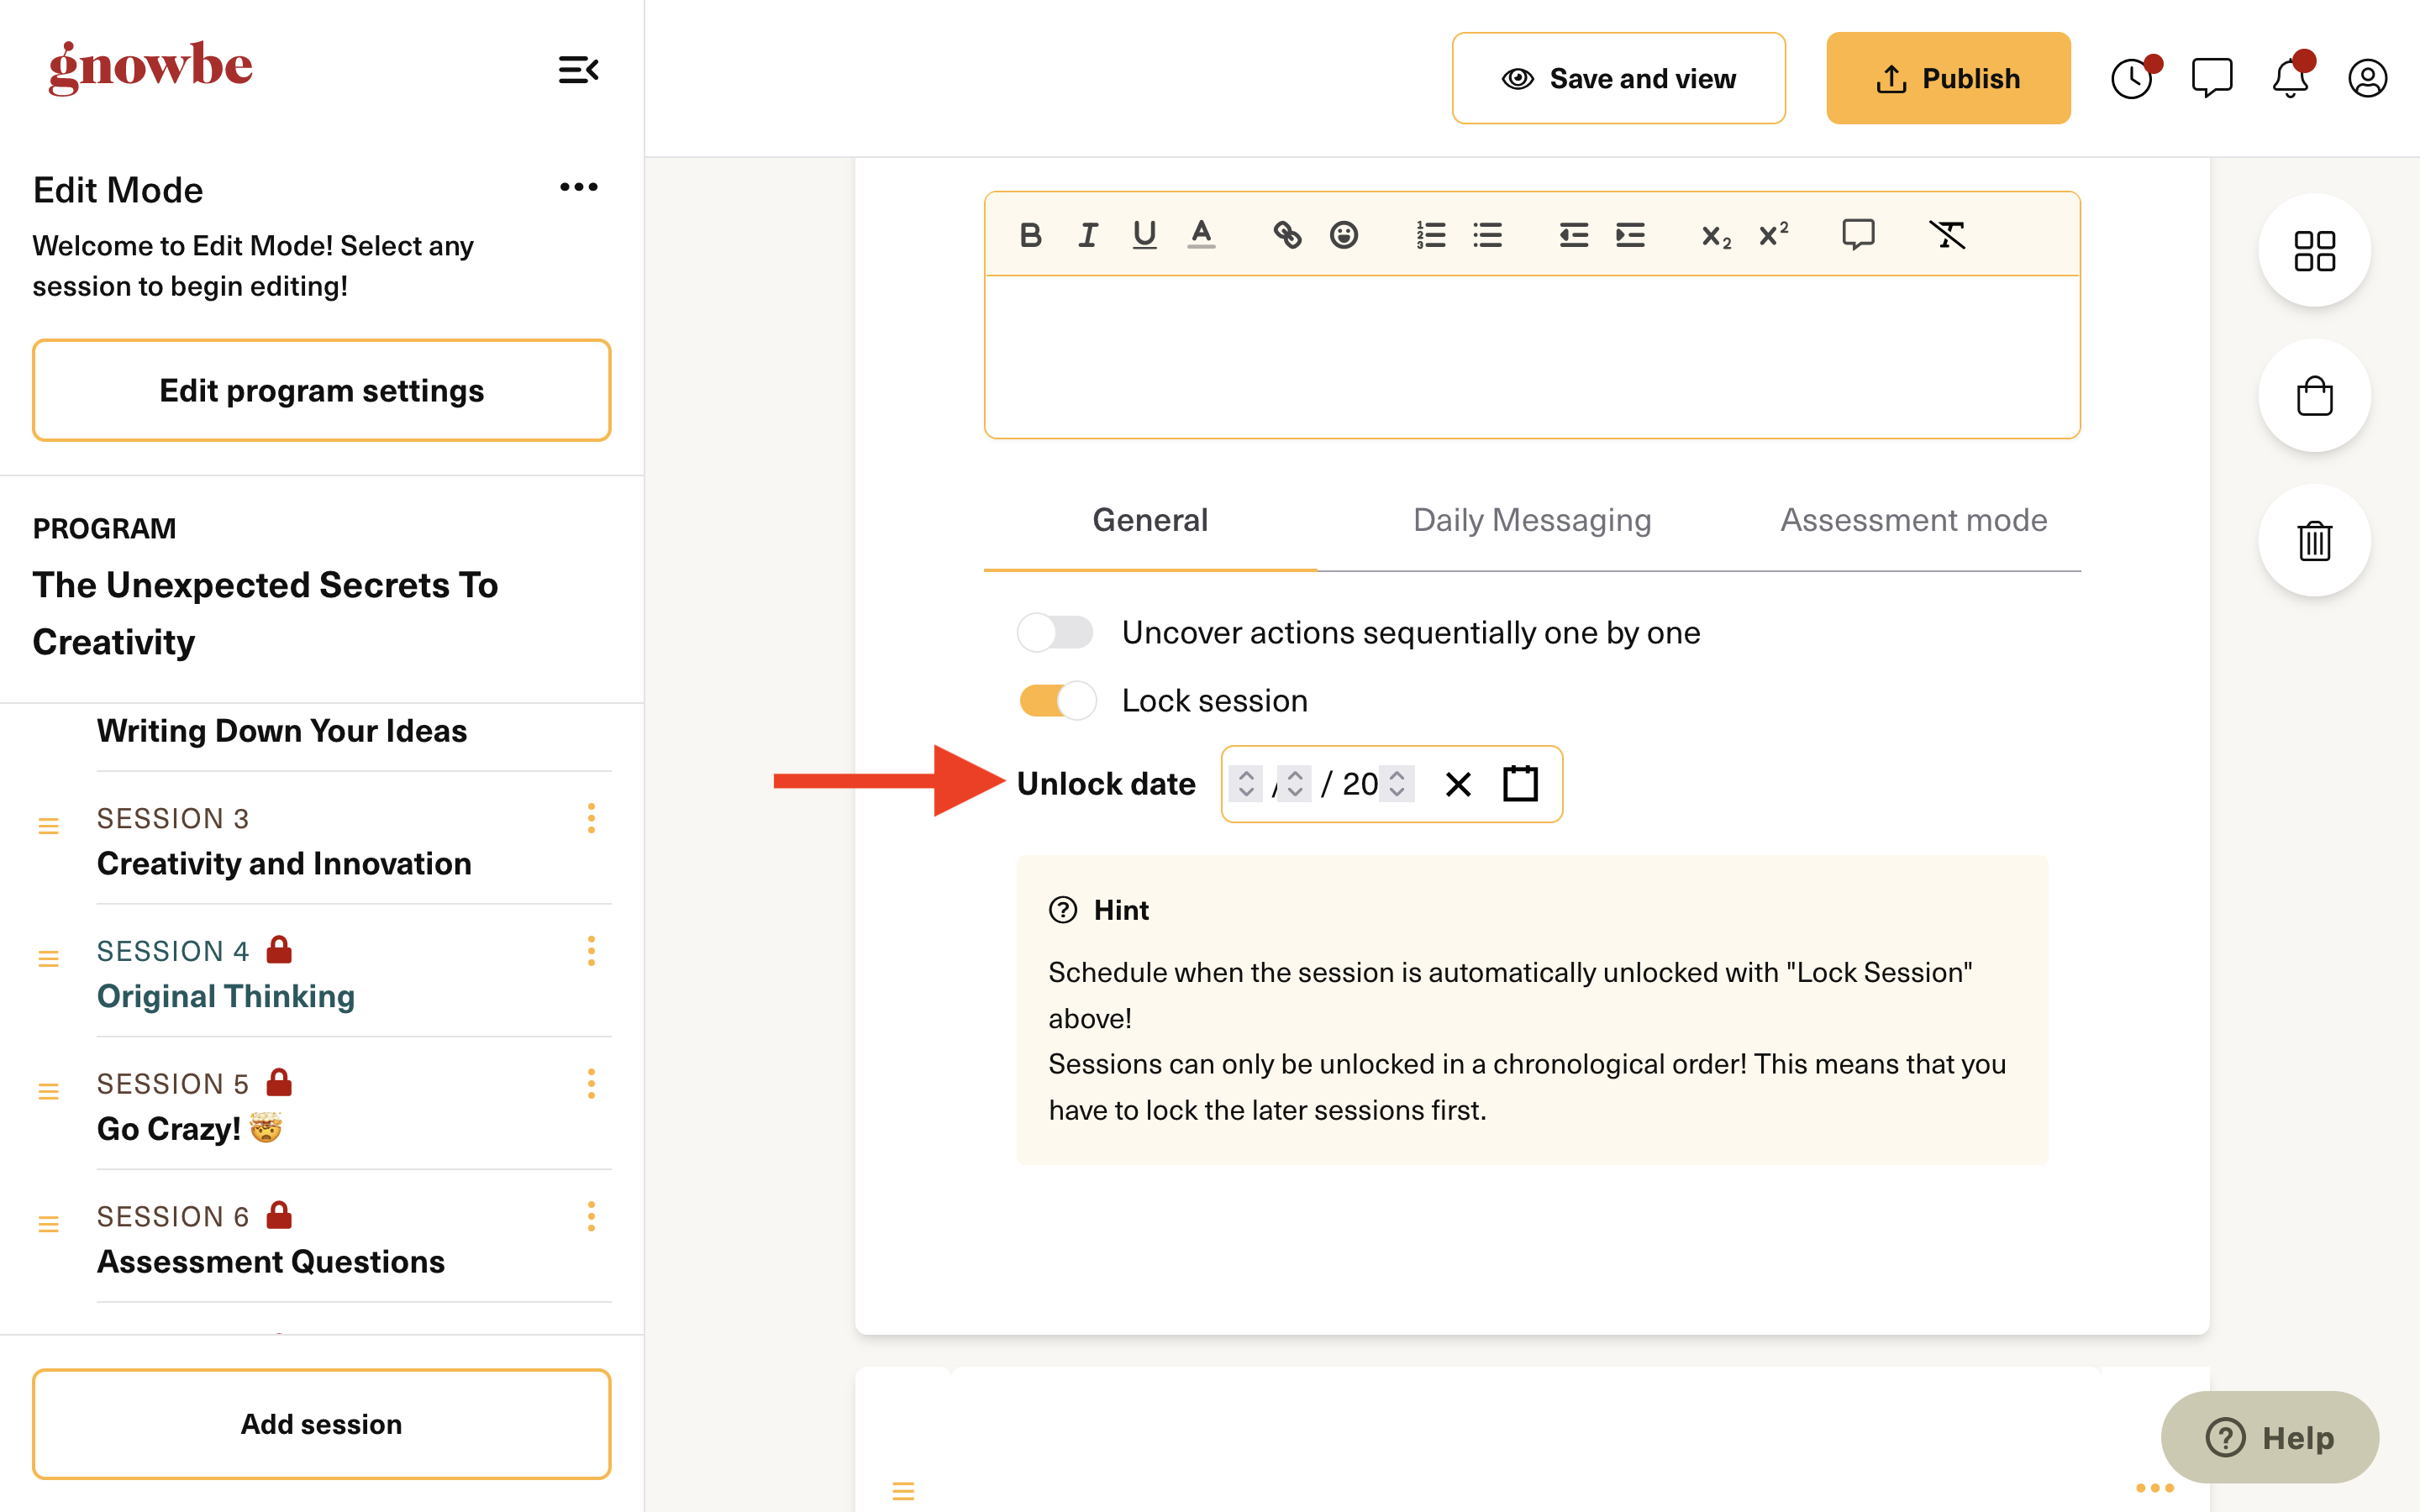2420x1512 pixels.
Task: Open the chat messages icon
Action: point(2211,78)
